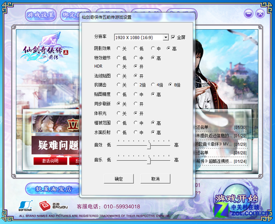Screen dimensions: 275x224
Task: Click the purple X launcher close icon
Action: pos(260,14)
